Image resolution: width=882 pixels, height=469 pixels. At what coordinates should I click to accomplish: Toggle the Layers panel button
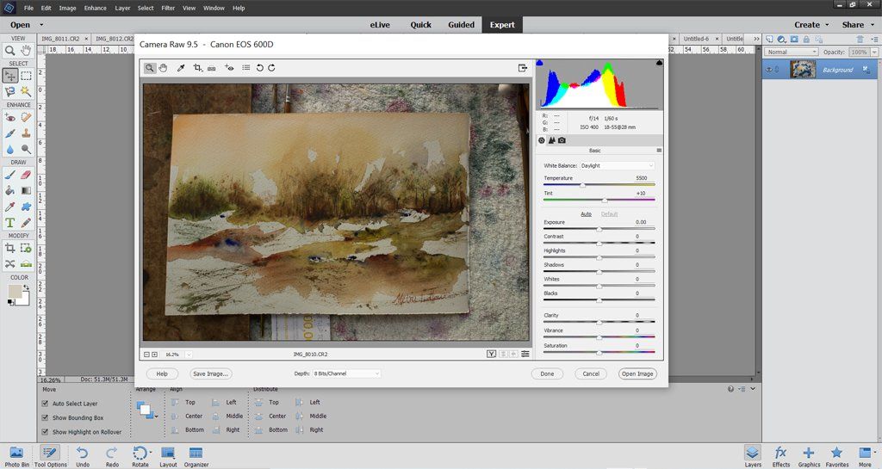(753, 457)
